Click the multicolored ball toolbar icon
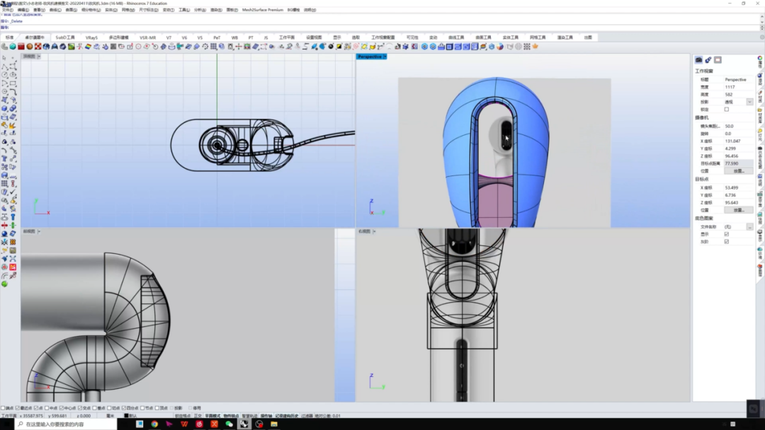The width and height of the screenshot is (765, 430). pos(500,47)
